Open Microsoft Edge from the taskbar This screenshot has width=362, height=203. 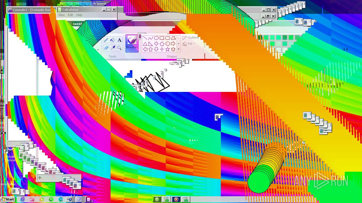61,199
